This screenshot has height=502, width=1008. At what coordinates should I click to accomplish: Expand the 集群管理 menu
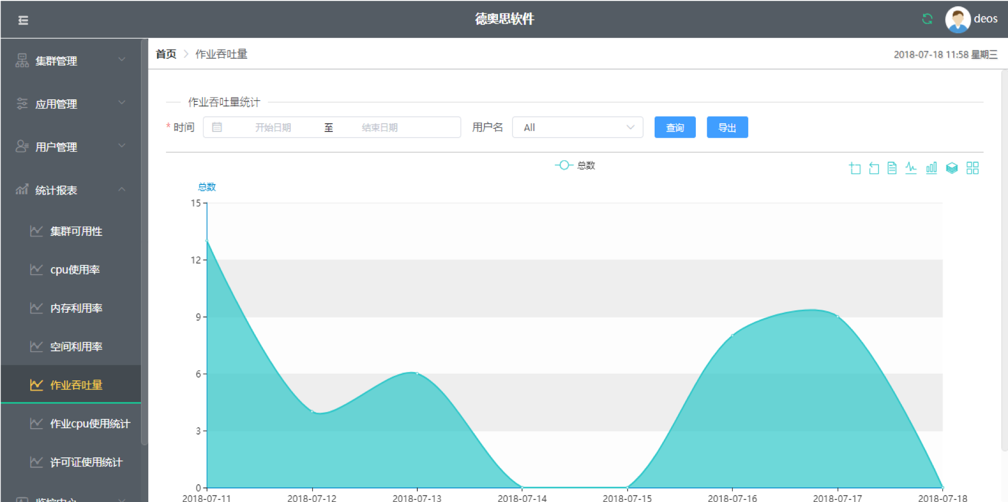71,60
